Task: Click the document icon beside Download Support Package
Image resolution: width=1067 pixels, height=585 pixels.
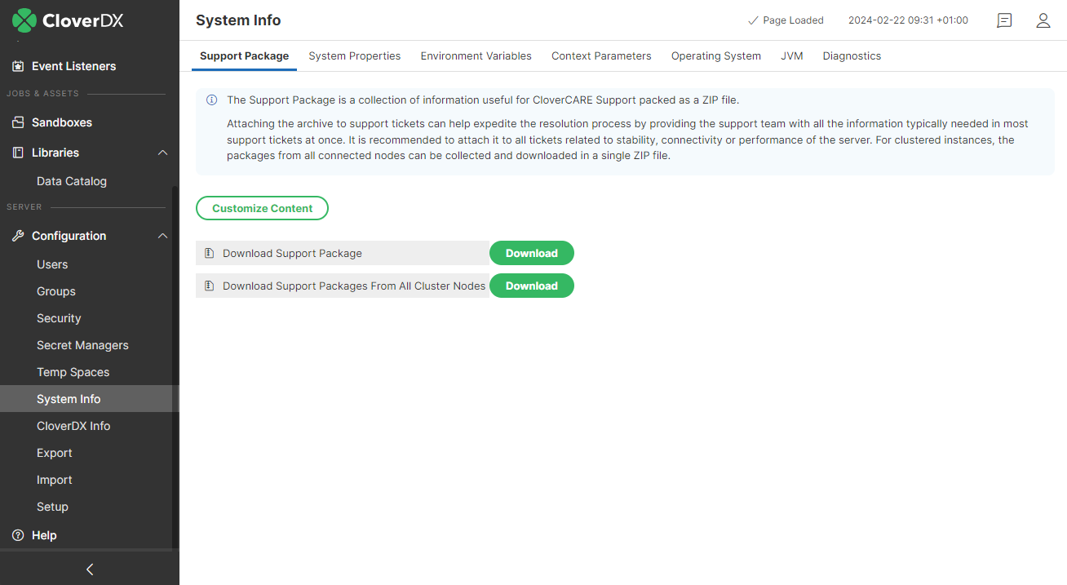Action: 209,253
